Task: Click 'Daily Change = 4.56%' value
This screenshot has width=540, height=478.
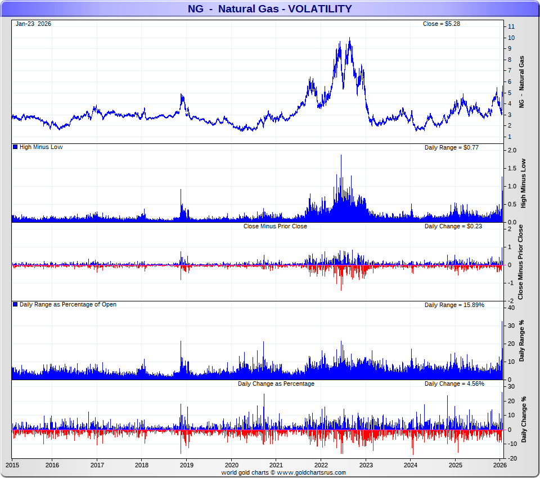Action: 454,384
